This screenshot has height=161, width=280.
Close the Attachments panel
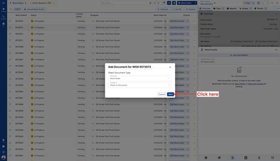pyautogui.click(x=276, y=50)
